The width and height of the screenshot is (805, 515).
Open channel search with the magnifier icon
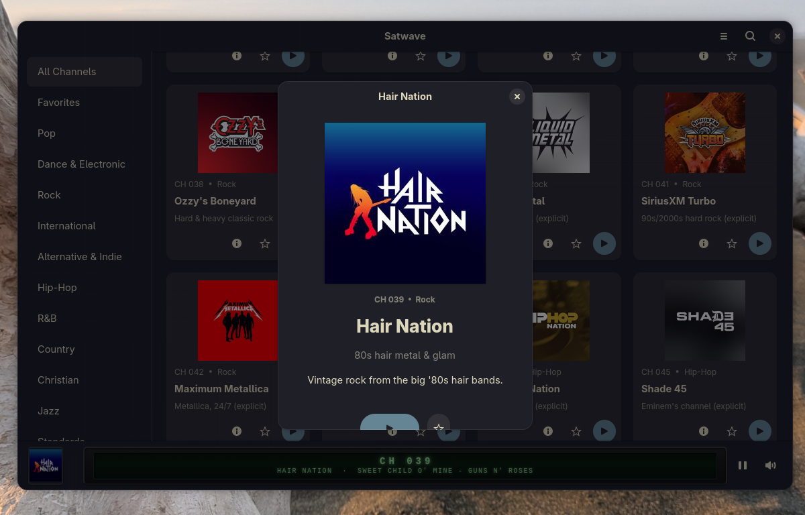click(751, 36)
